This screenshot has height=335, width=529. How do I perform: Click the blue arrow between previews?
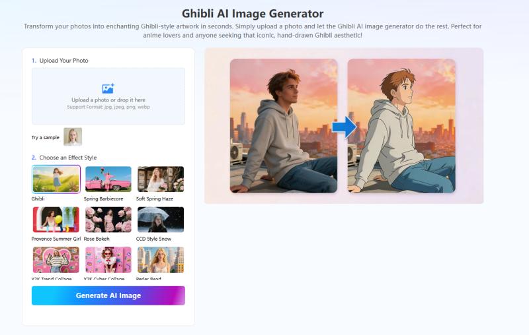point(344,127)
